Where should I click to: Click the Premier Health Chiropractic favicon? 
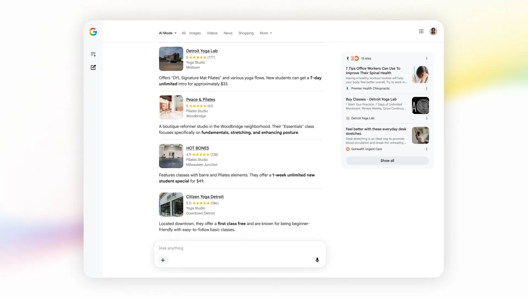point(348,89)
